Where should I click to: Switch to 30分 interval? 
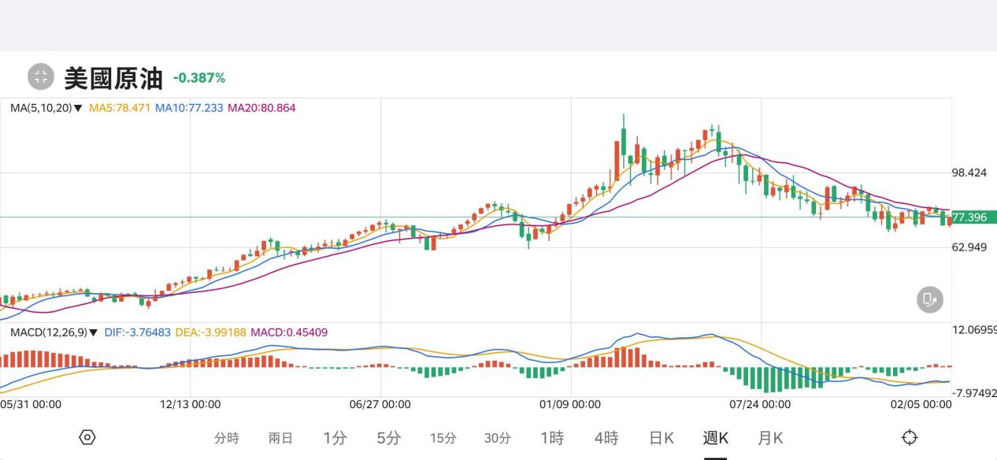pyautogui.click(x=497, y=438)
